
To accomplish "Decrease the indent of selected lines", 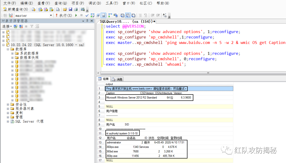I will pos(153,16).
